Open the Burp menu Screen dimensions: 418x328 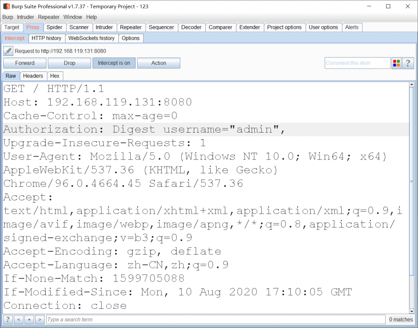8,17
